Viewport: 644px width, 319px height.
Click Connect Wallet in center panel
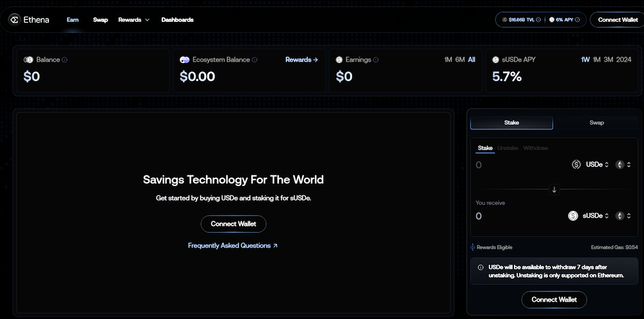233,224
